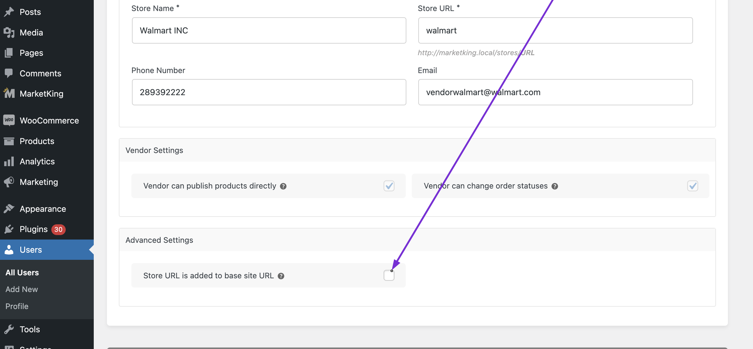Click the Media icon in sidebar
This screenshot has width=753, height=349.
coord(9,32)
